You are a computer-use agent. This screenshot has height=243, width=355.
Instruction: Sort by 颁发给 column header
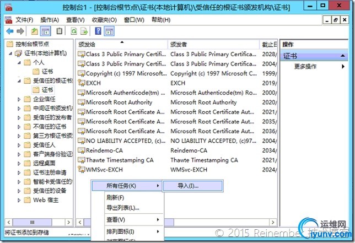pyautogui.click(x=122, y=44)
